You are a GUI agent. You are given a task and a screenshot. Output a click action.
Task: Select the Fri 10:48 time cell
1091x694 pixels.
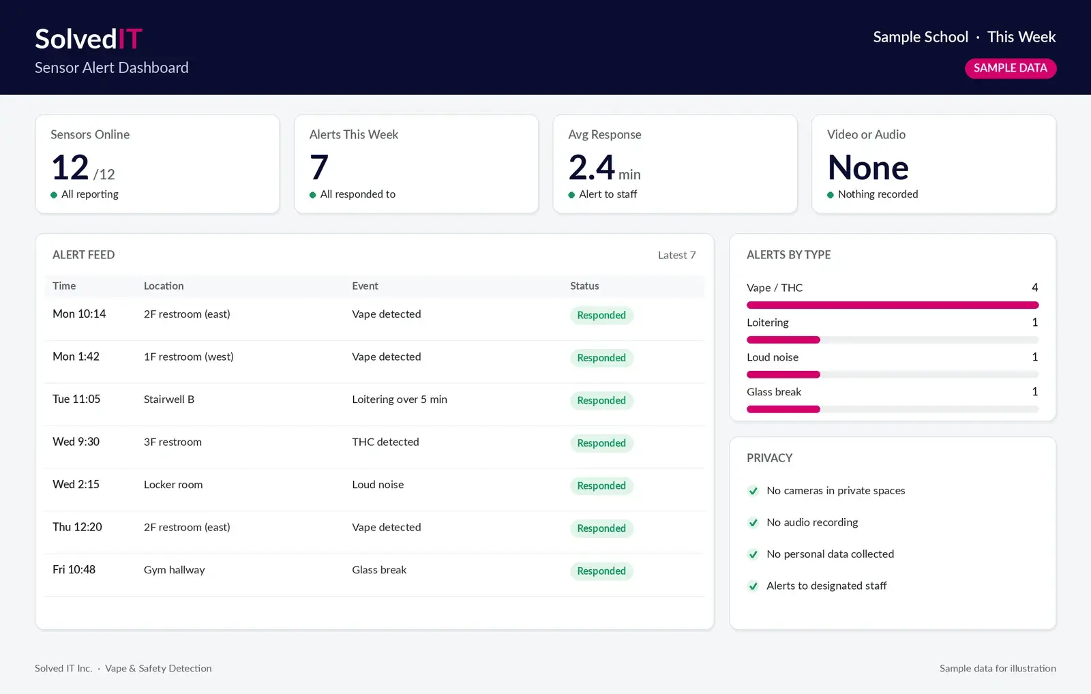pos(74,569)
